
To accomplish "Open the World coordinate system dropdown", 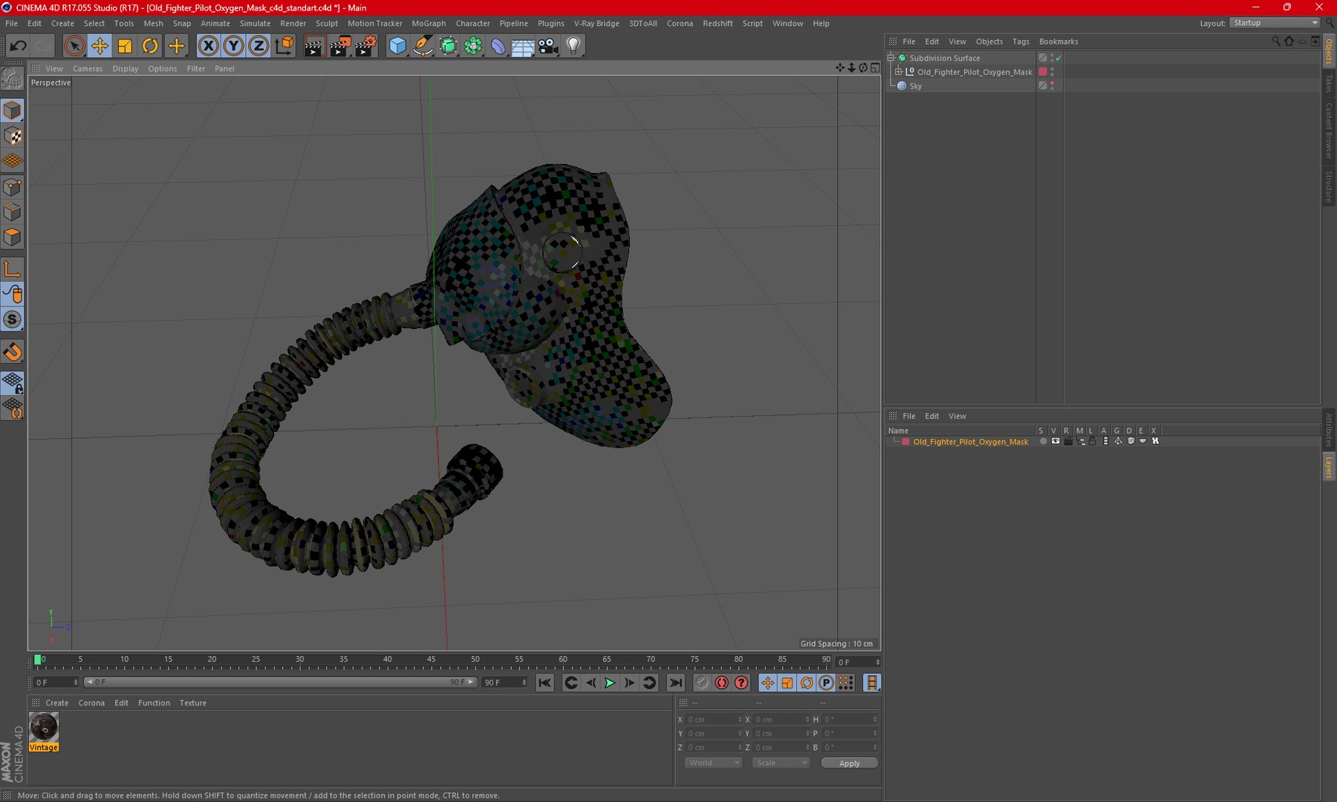I will coord(713,763).
